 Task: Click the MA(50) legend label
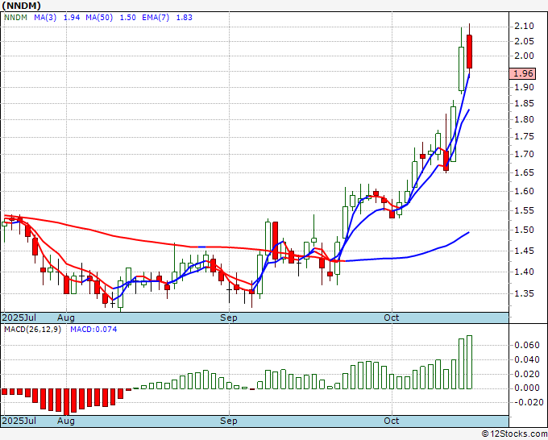[99, 18]
